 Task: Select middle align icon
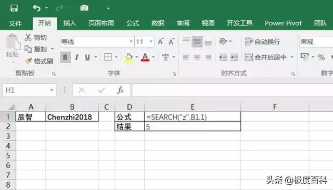(197, 41)
